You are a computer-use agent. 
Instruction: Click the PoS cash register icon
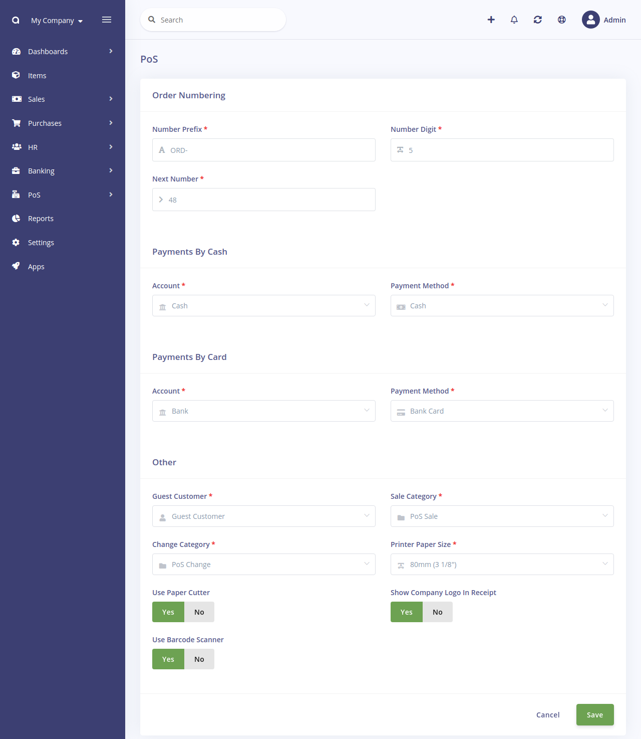[16, 195]
